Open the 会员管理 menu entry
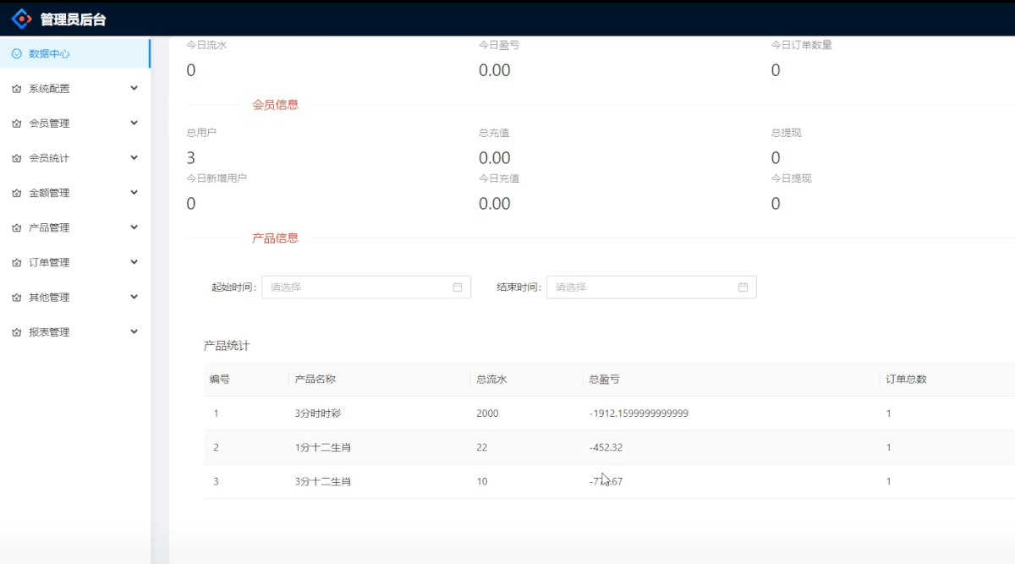Viewport: 1015px width, 564px height. coord(49,123)
